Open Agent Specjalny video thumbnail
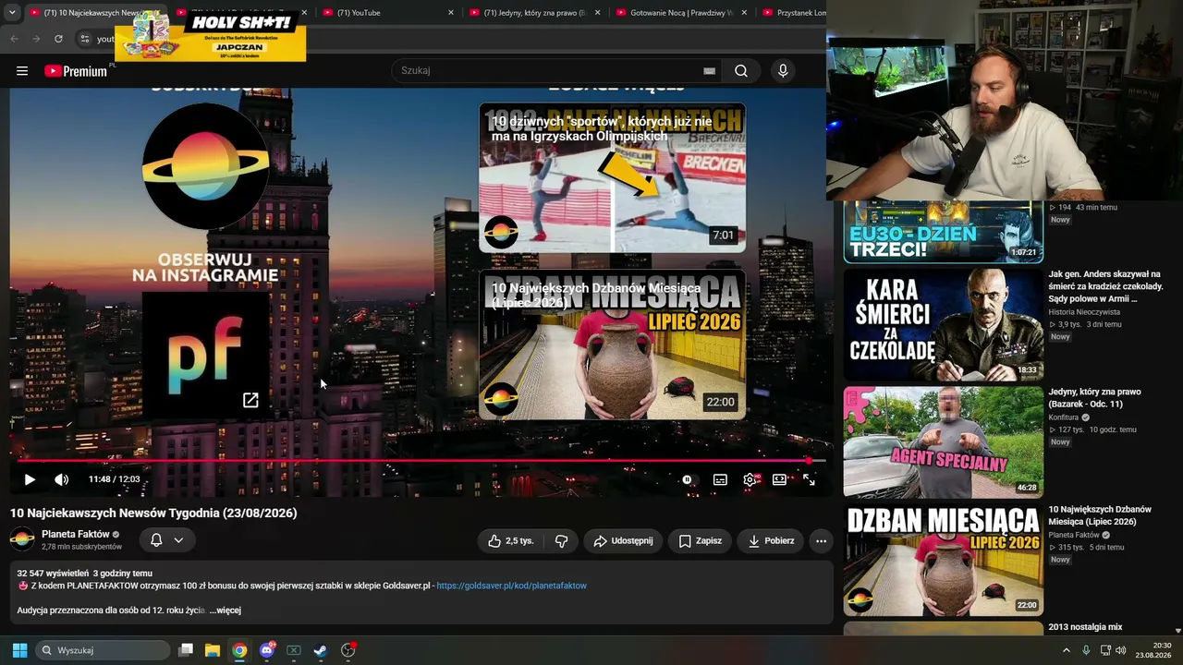 pyautogui.click(x=943, y=442)
